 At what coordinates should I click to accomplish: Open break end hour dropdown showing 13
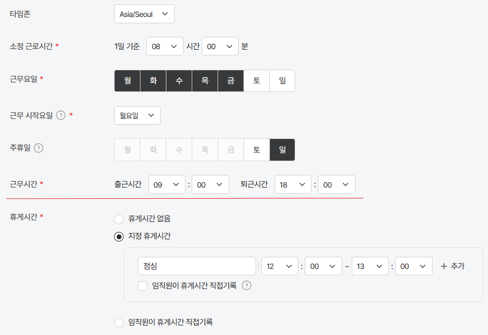[x=370, y=266]
